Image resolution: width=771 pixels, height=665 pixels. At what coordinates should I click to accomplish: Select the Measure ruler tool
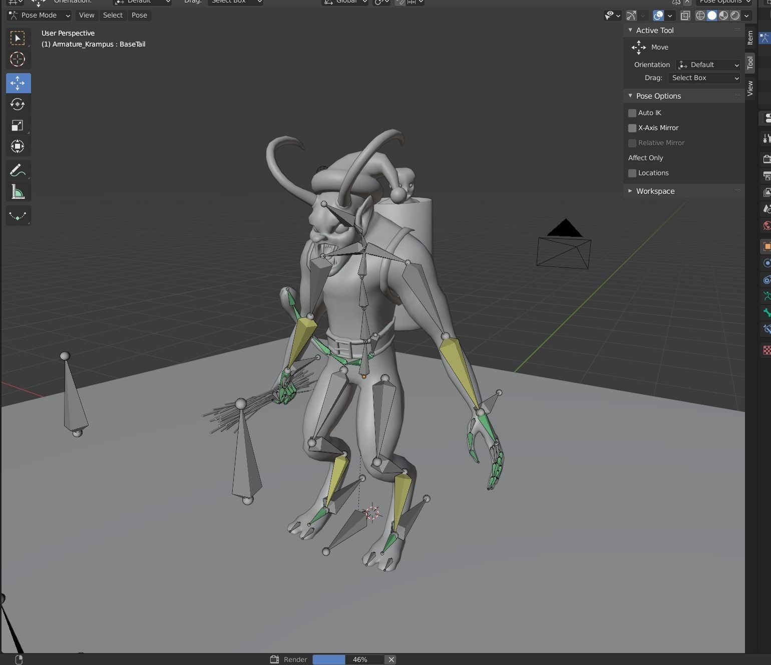click(x=18, y=192)
